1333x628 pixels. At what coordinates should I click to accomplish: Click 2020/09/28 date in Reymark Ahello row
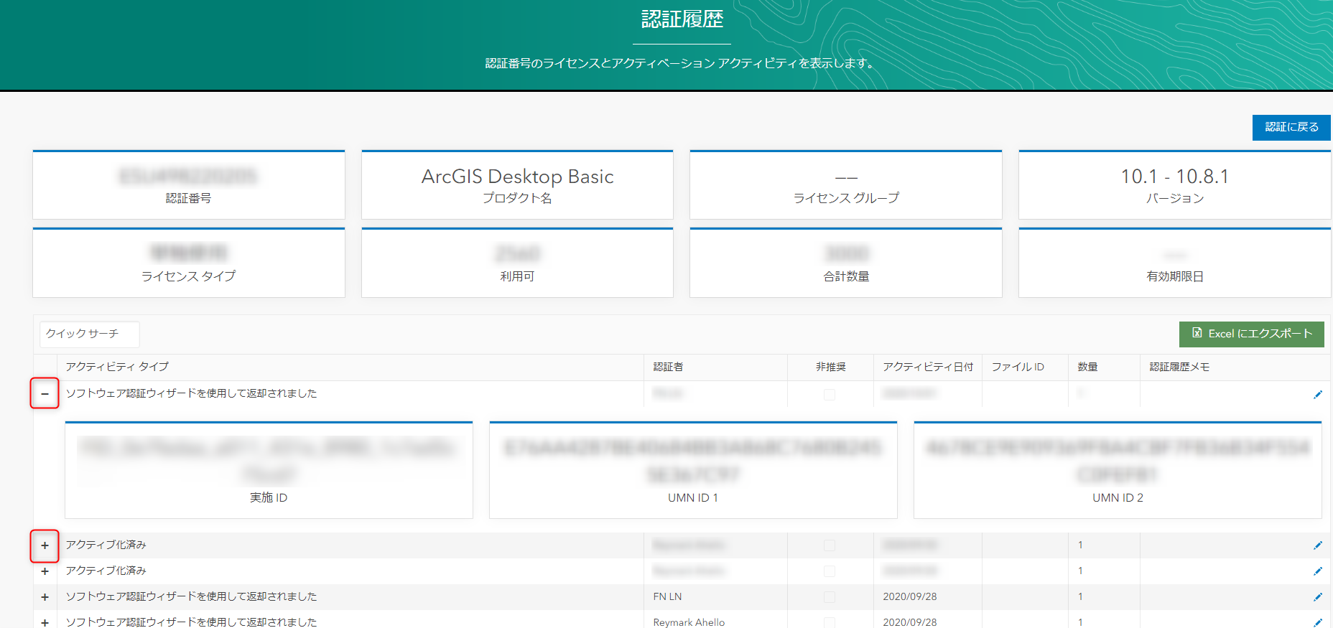pyautogui.click(x=910, y=622)
